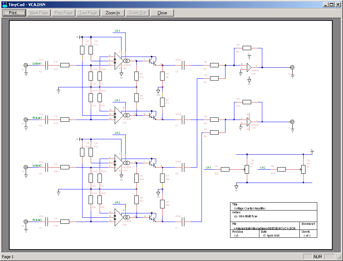Click the C2 capacitor symbol after Lchan1
Image resolution: width=343 pixels, height=261 pixels.
click(46, 65)
